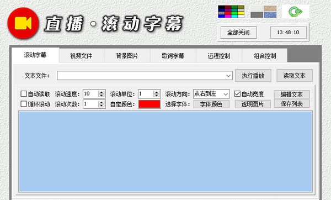Viewport: 331px width, 200px height.
Task: Click the 编辑文本 button
Action: [x=292, y=94]
